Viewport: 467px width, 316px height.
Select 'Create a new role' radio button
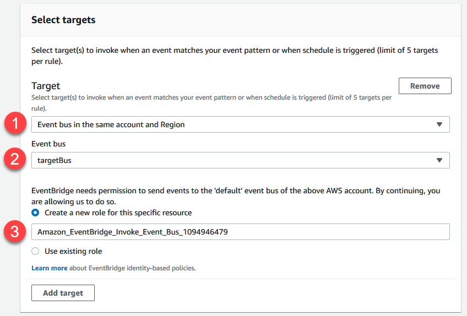[x=35, y=213]
